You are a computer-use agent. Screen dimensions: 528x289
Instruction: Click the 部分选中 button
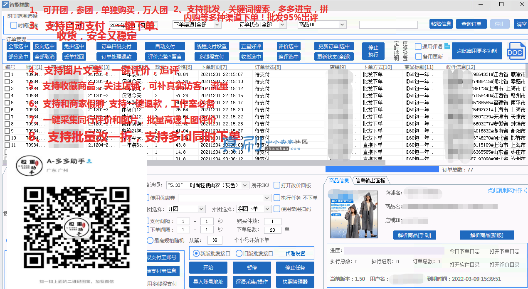(18, 56)
